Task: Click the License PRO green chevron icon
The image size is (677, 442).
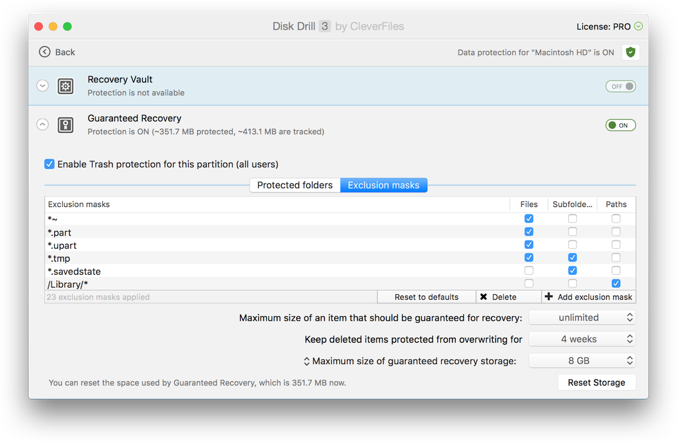Action: (639, 27)
